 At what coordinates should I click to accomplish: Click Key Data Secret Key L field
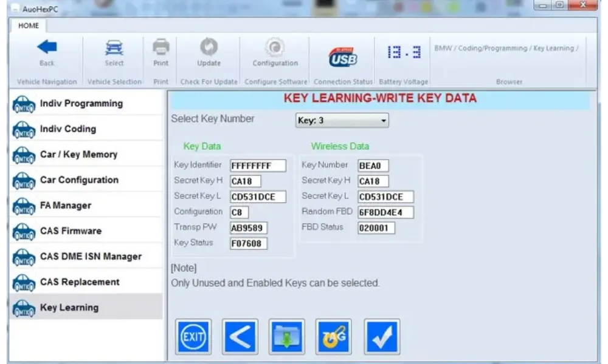(258, 197)
